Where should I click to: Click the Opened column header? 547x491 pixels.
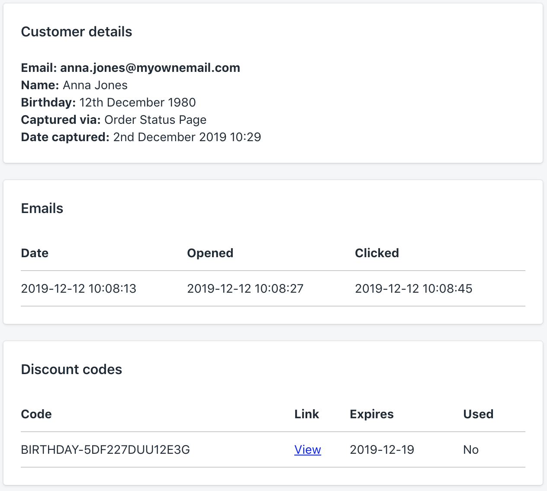coord(210,253)
